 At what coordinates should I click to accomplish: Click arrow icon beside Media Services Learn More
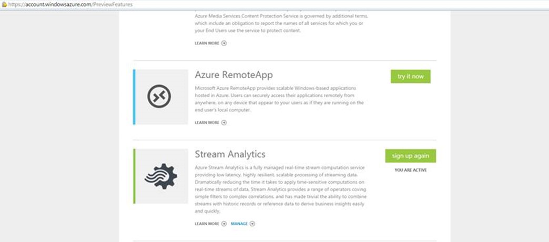(x=224, y=43)
